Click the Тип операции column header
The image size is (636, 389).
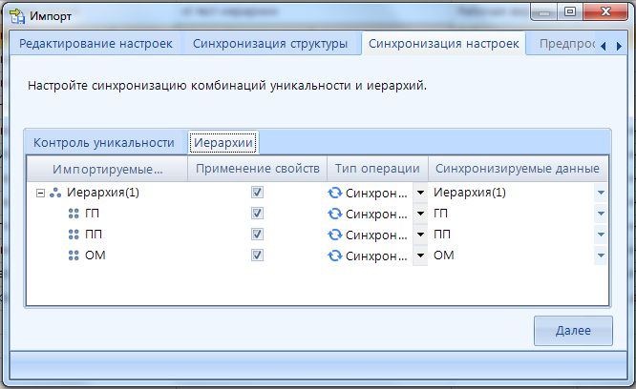click(x=377, y=169)
